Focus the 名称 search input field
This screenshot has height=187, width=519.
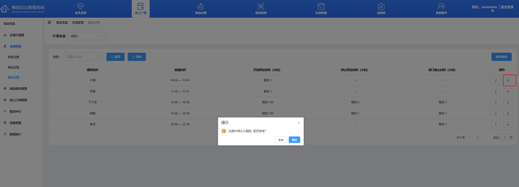coord(84,57)
